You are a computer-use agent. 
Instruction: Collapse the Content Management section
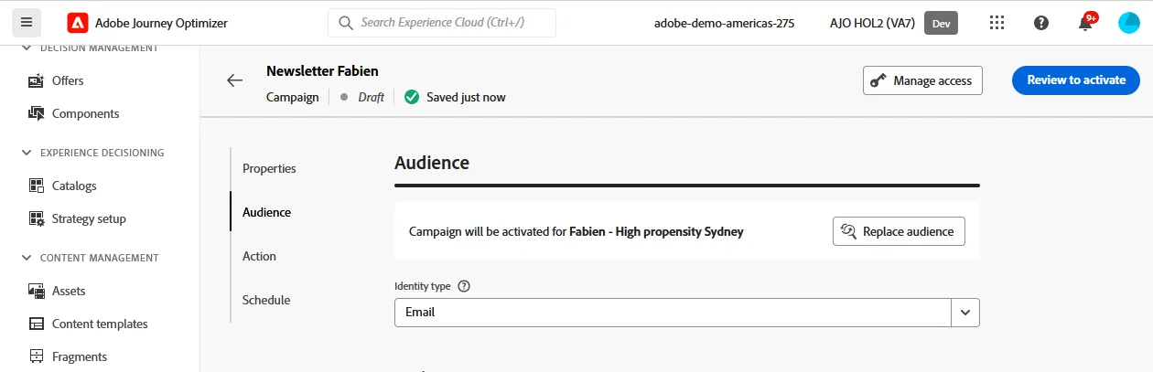[26, 258]
